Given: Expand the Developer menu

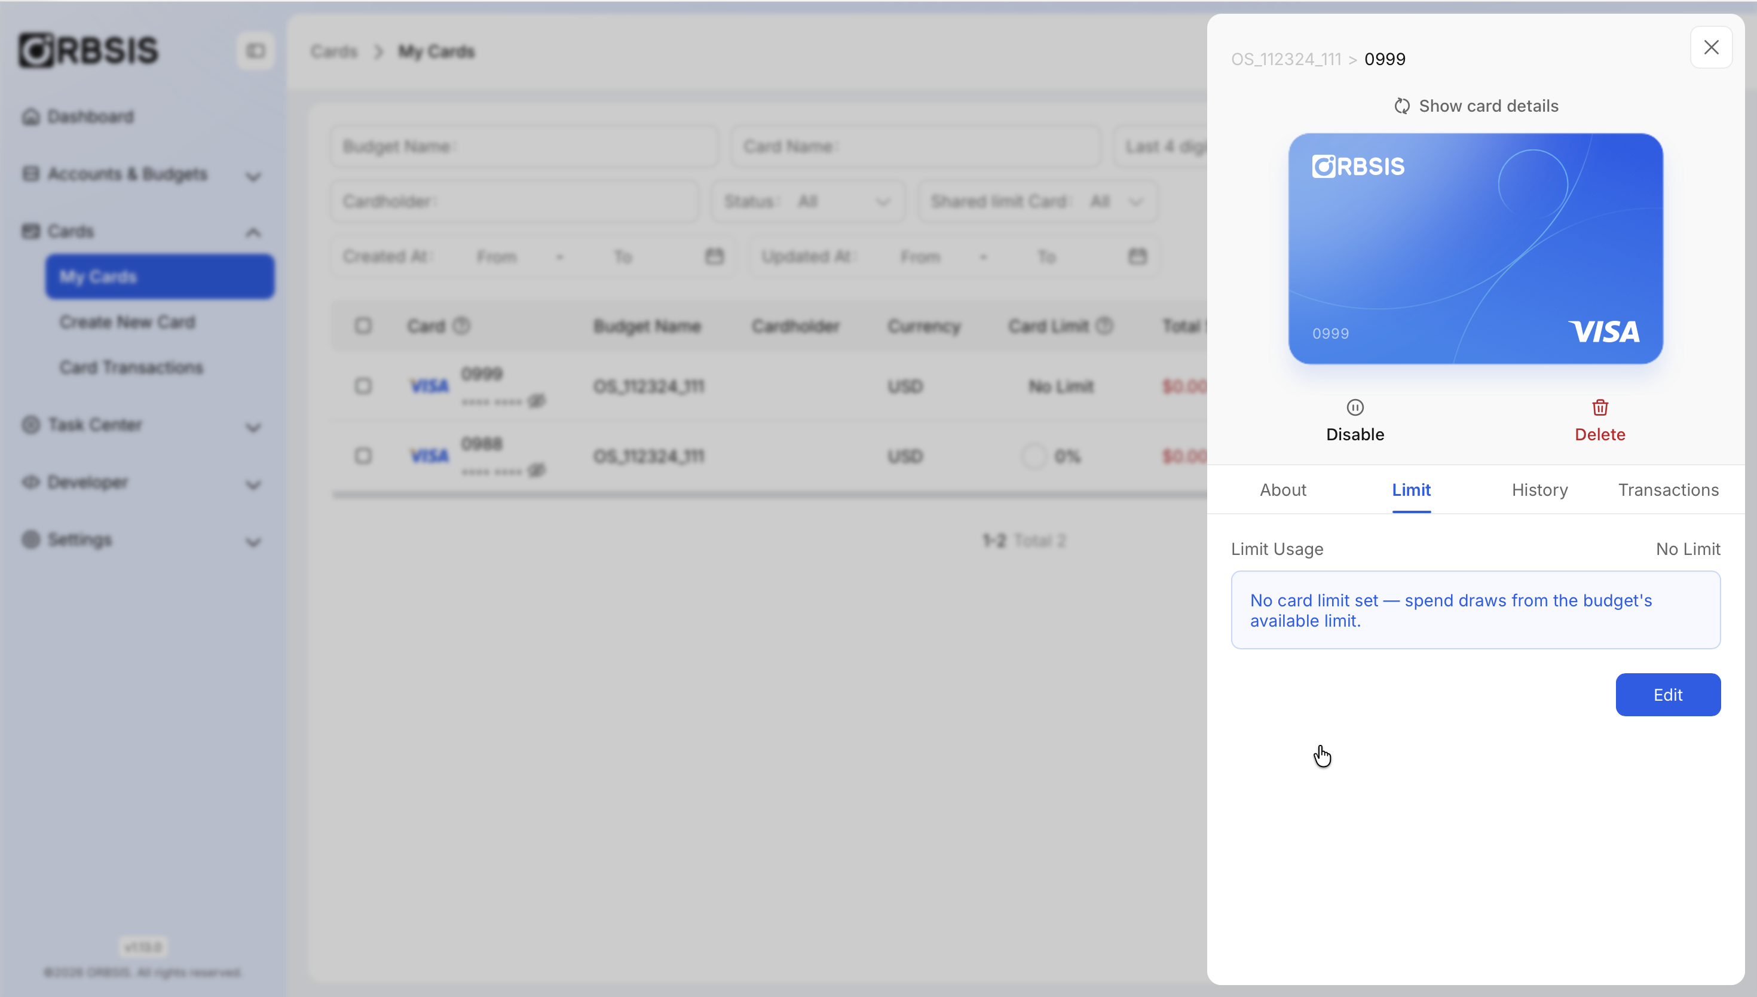Looking at the screenshot, I should coord(253,485).
